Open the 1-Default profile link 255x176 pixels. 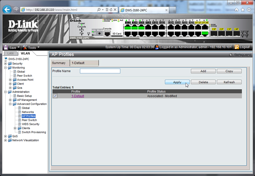point(77,96)
